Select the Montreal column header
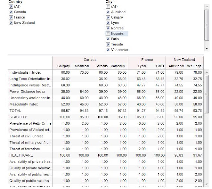 (82, 66)
